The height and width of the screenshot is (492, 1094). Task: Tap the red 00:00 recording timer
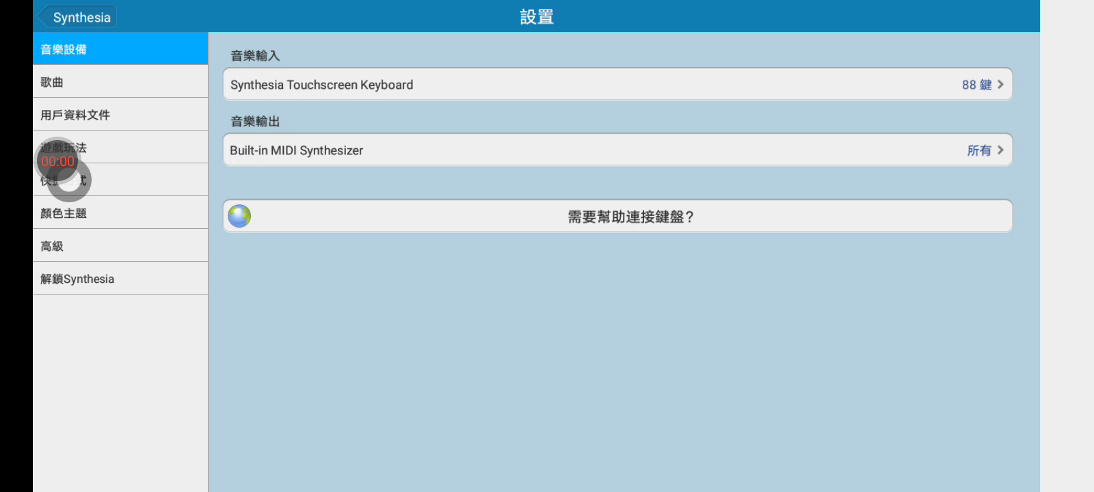pyautogui.click(x=57, y=161)
